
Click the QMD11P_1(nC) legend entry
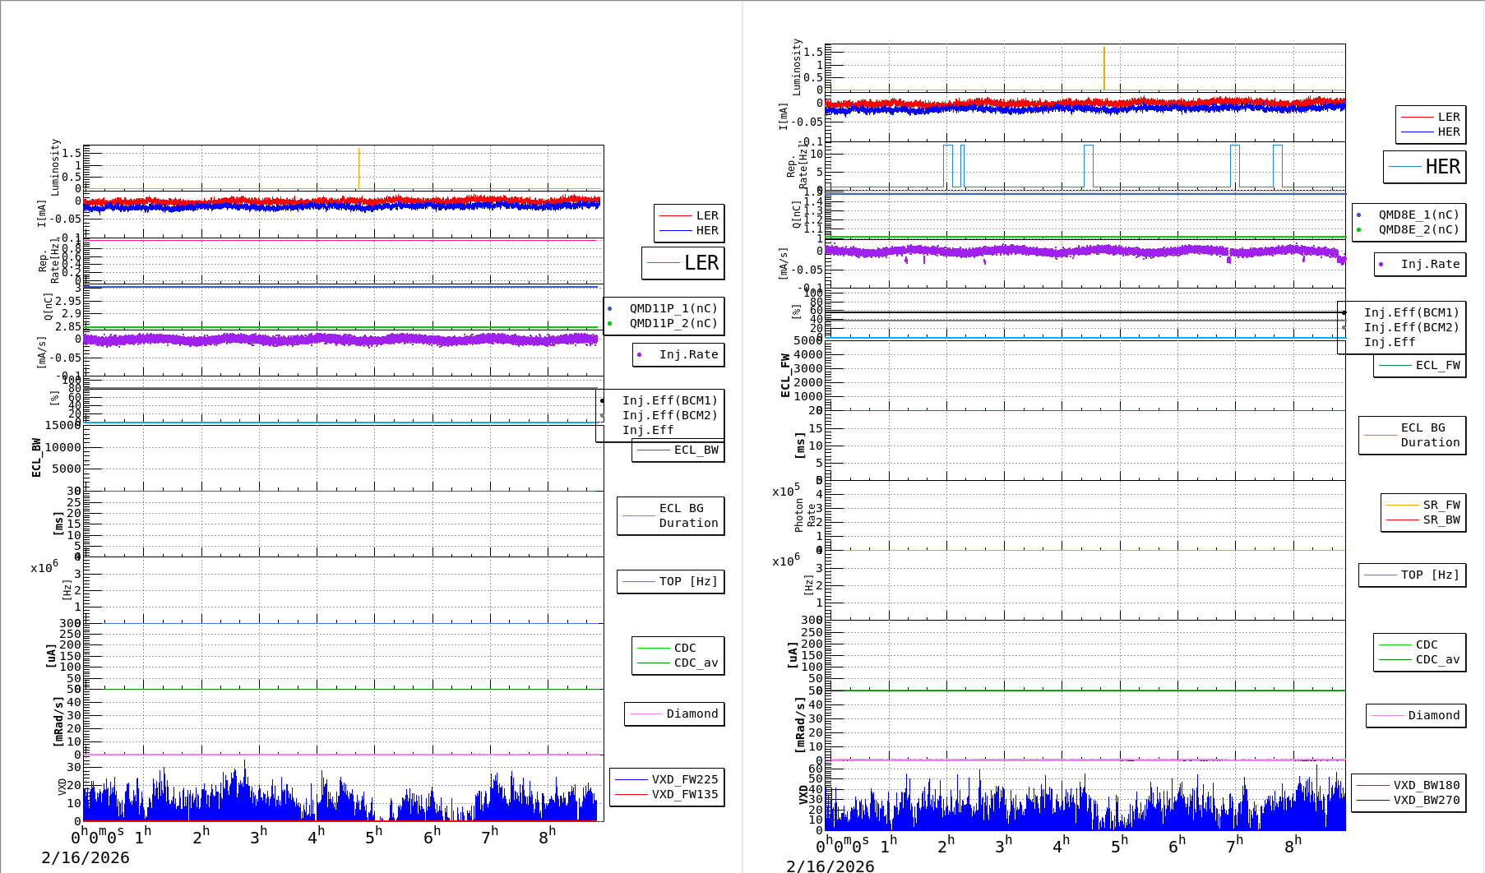coord(673,308)
